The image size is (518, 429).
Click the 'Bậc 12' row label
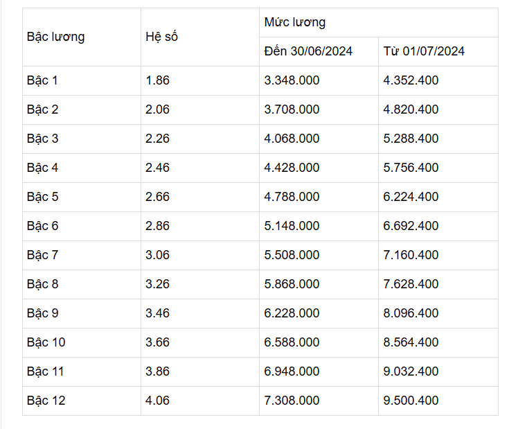[x=46, y=401]
